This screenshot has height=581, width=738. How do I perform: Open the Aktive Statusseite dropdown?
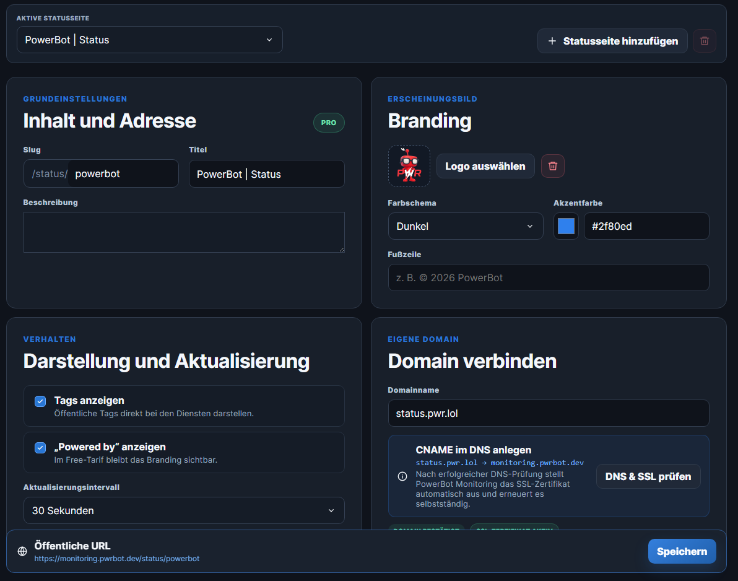[x=150, y=40]
